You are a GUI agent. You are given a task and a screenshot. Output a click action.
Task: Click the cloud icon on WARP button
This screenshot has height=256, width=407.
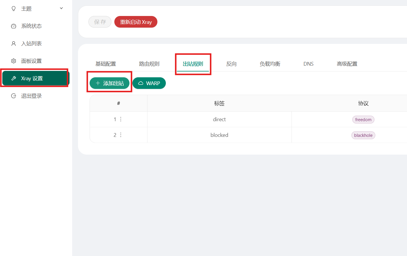click(x=141, y=83)
